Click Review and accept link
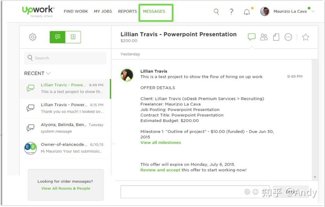Viewport: 325px width, 207px height. 160,170
